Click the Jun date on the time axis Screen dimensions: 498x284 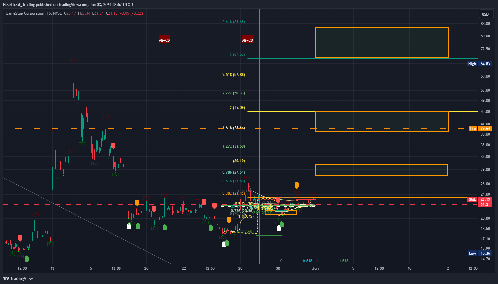[315, 268]
